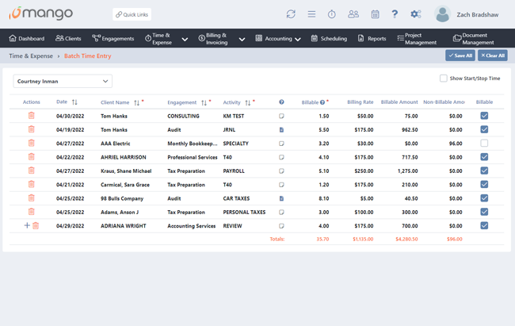
Task: Open Clients in navigation bar
Action: (x=68, y=39)
